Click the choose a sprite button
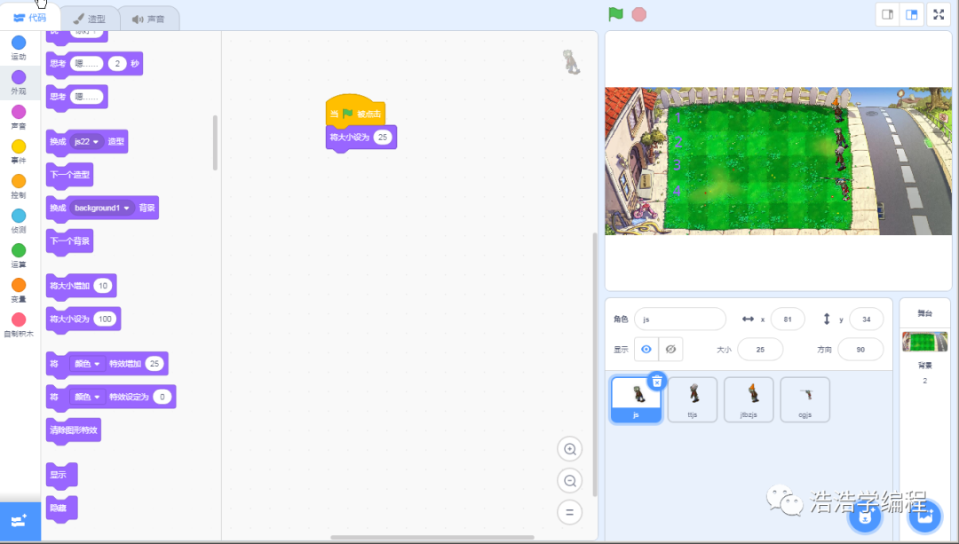Screen dimensions: 959x544 (x=865, y=517)
